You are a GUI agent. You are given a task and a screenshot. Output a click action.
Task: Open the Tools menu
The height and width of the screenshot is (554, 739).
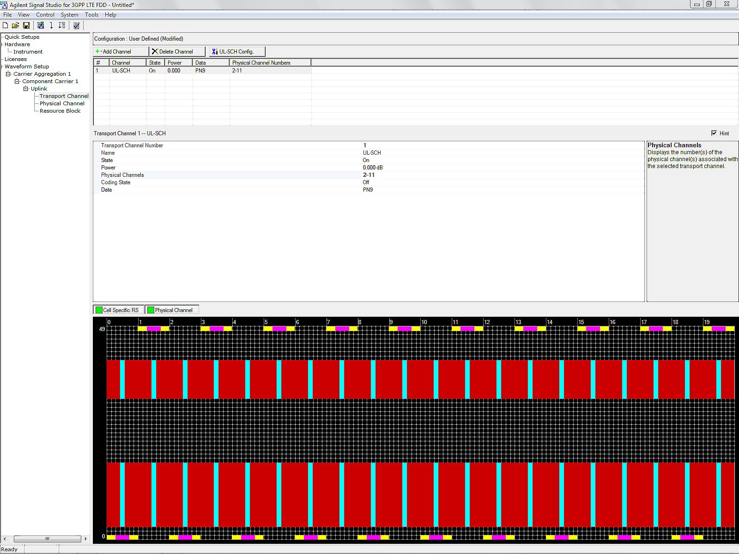coord(91,15)
